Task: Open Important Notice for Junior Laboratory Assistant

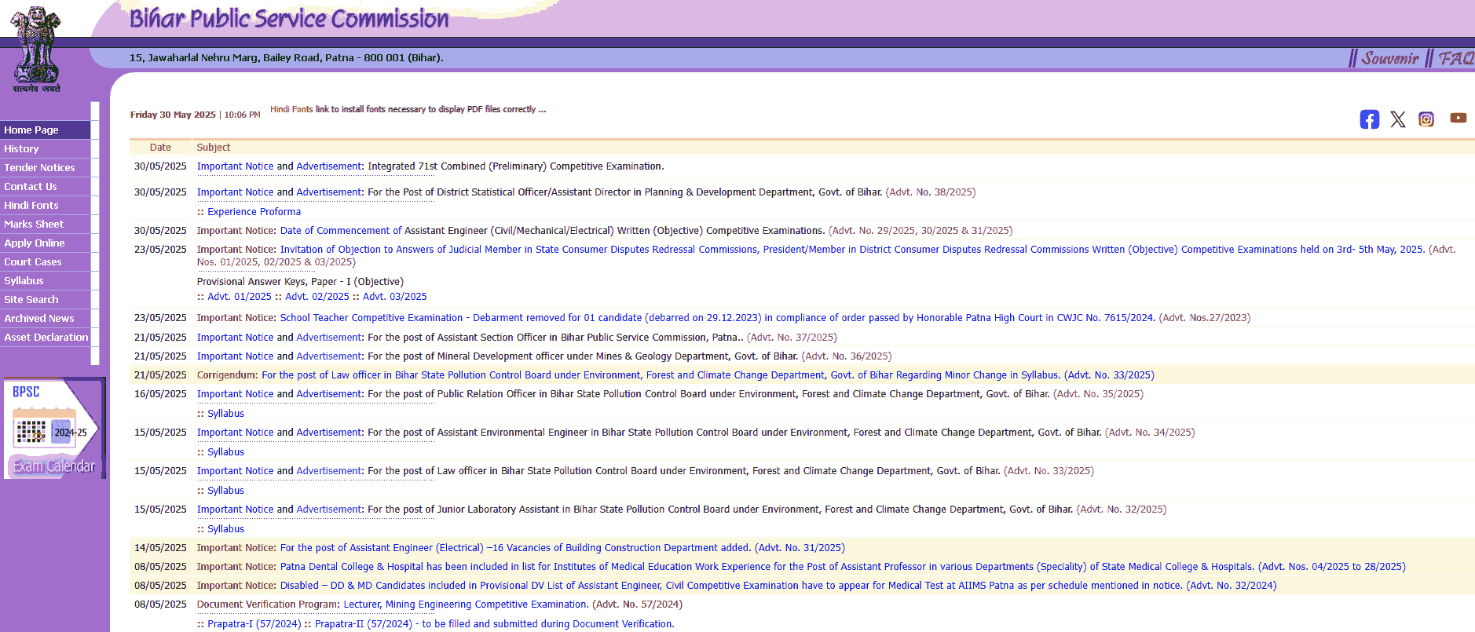Action: click(235, 510)
